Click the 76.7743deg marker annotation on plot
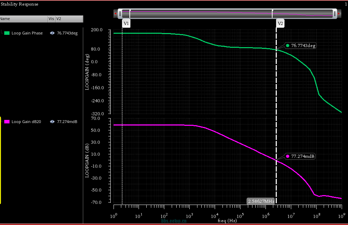This screenshot has width=348, height=225. click(x=300, y=46)
